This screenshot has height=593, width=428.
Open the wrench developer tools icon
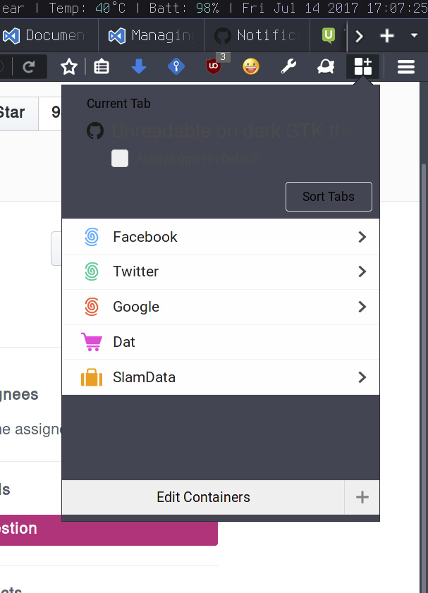click(288, 66)
